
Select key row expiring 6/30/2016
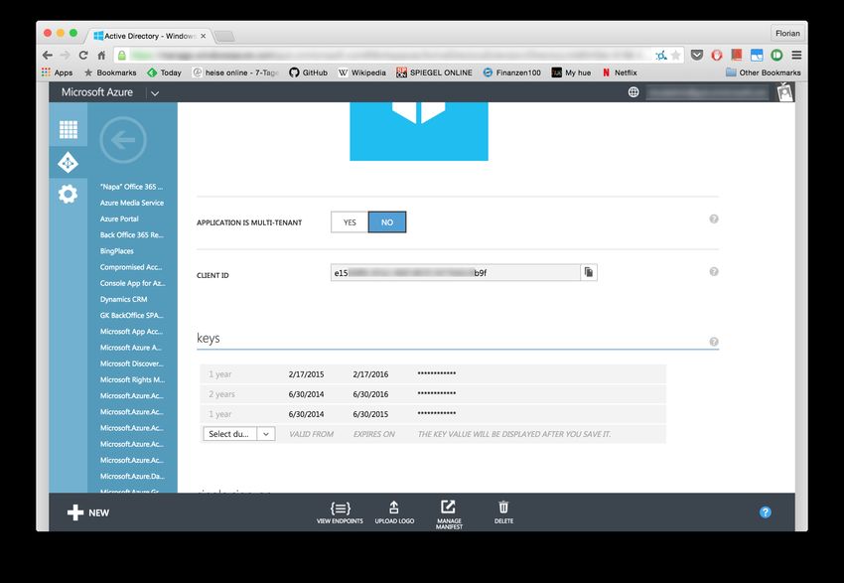click(x=433, y=394)
